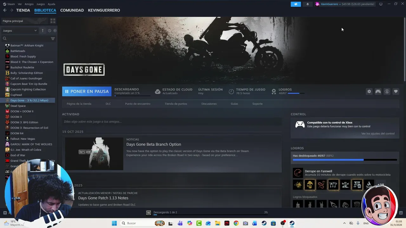Toggle grid view icon beside Página principal
The width and height of the screenshot is (406, 228).
[53, 21]
